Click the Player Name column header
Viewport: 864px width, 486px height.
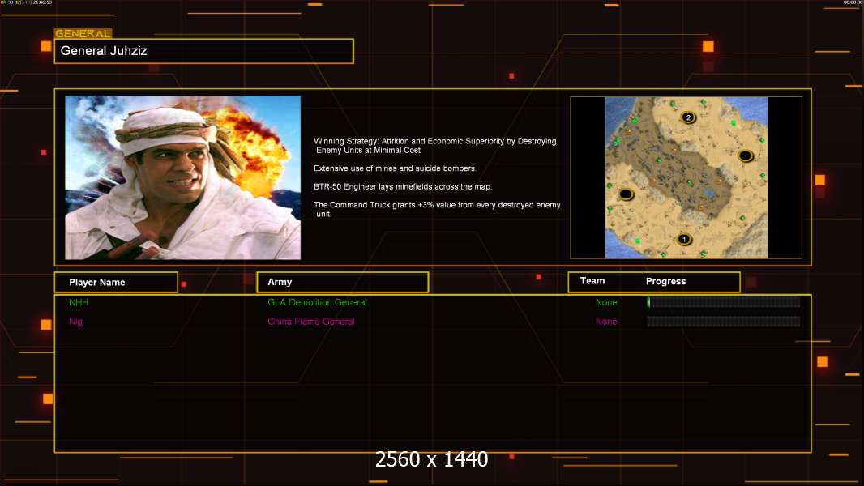tap(116, 283)
